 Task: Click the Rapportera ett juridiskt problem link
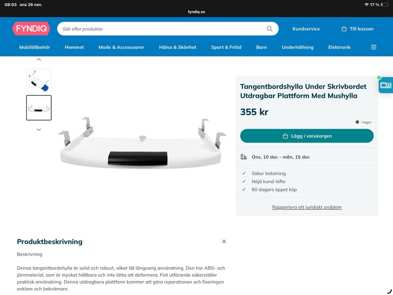coord(307,207)
